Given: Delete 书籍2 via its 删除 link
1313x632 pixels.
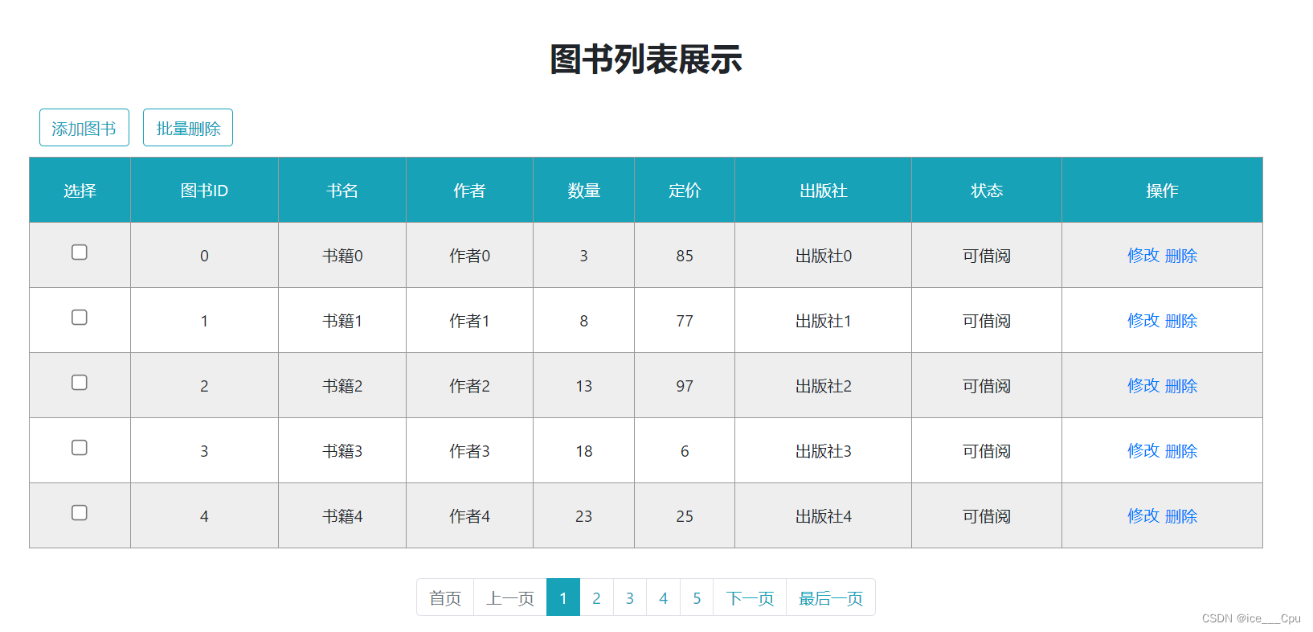Looking at the screenshot, I should 1181,386.
